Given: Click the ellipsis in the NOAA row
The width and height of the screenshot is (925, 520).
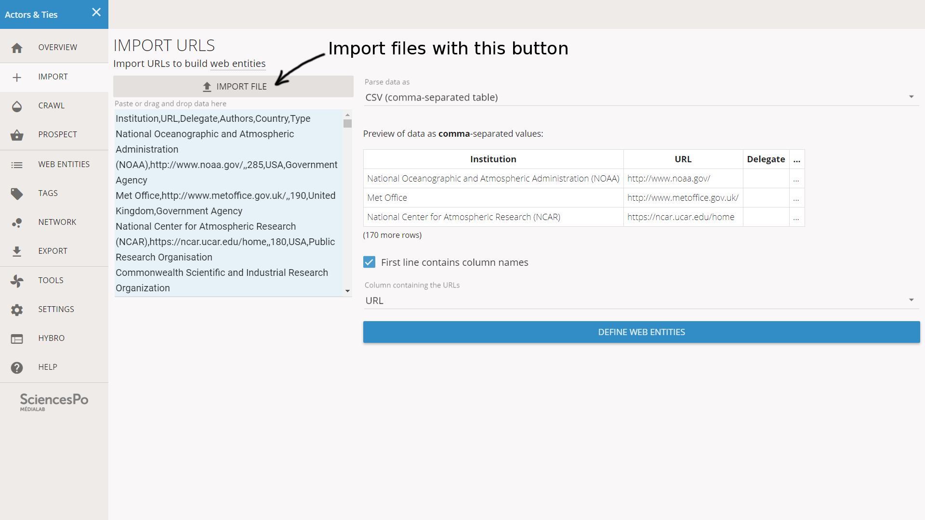Looking at the screenshot, I should (796, 179).
